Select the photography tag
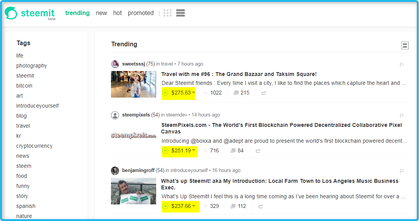 click(32, 66)
